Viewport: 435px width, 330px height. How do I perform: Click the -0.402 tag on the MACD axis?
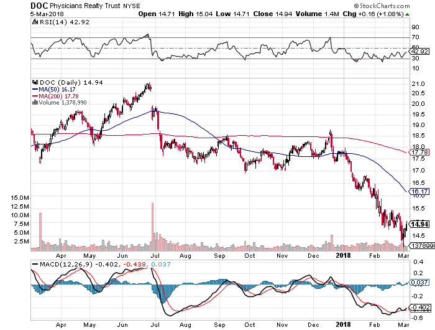click(421, 308)
